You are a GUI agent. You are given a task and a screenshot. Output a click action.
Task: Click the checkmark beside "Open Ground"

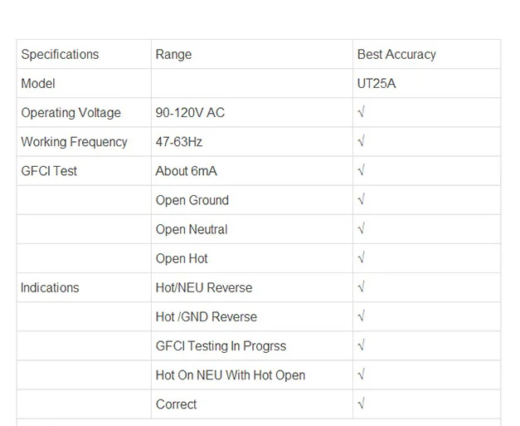pyautogui.click(x=362, y=200)
